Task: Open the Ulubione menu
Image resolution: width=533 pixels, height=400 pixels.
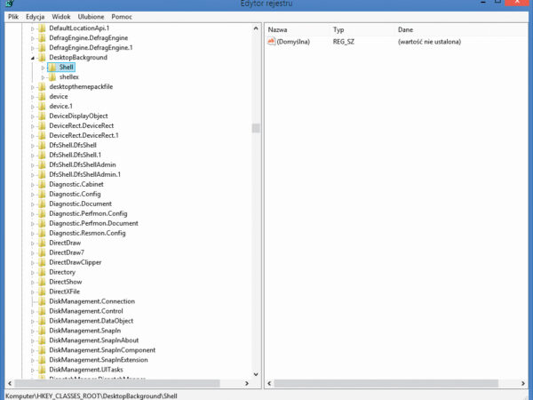Action: tap(89, 17)
